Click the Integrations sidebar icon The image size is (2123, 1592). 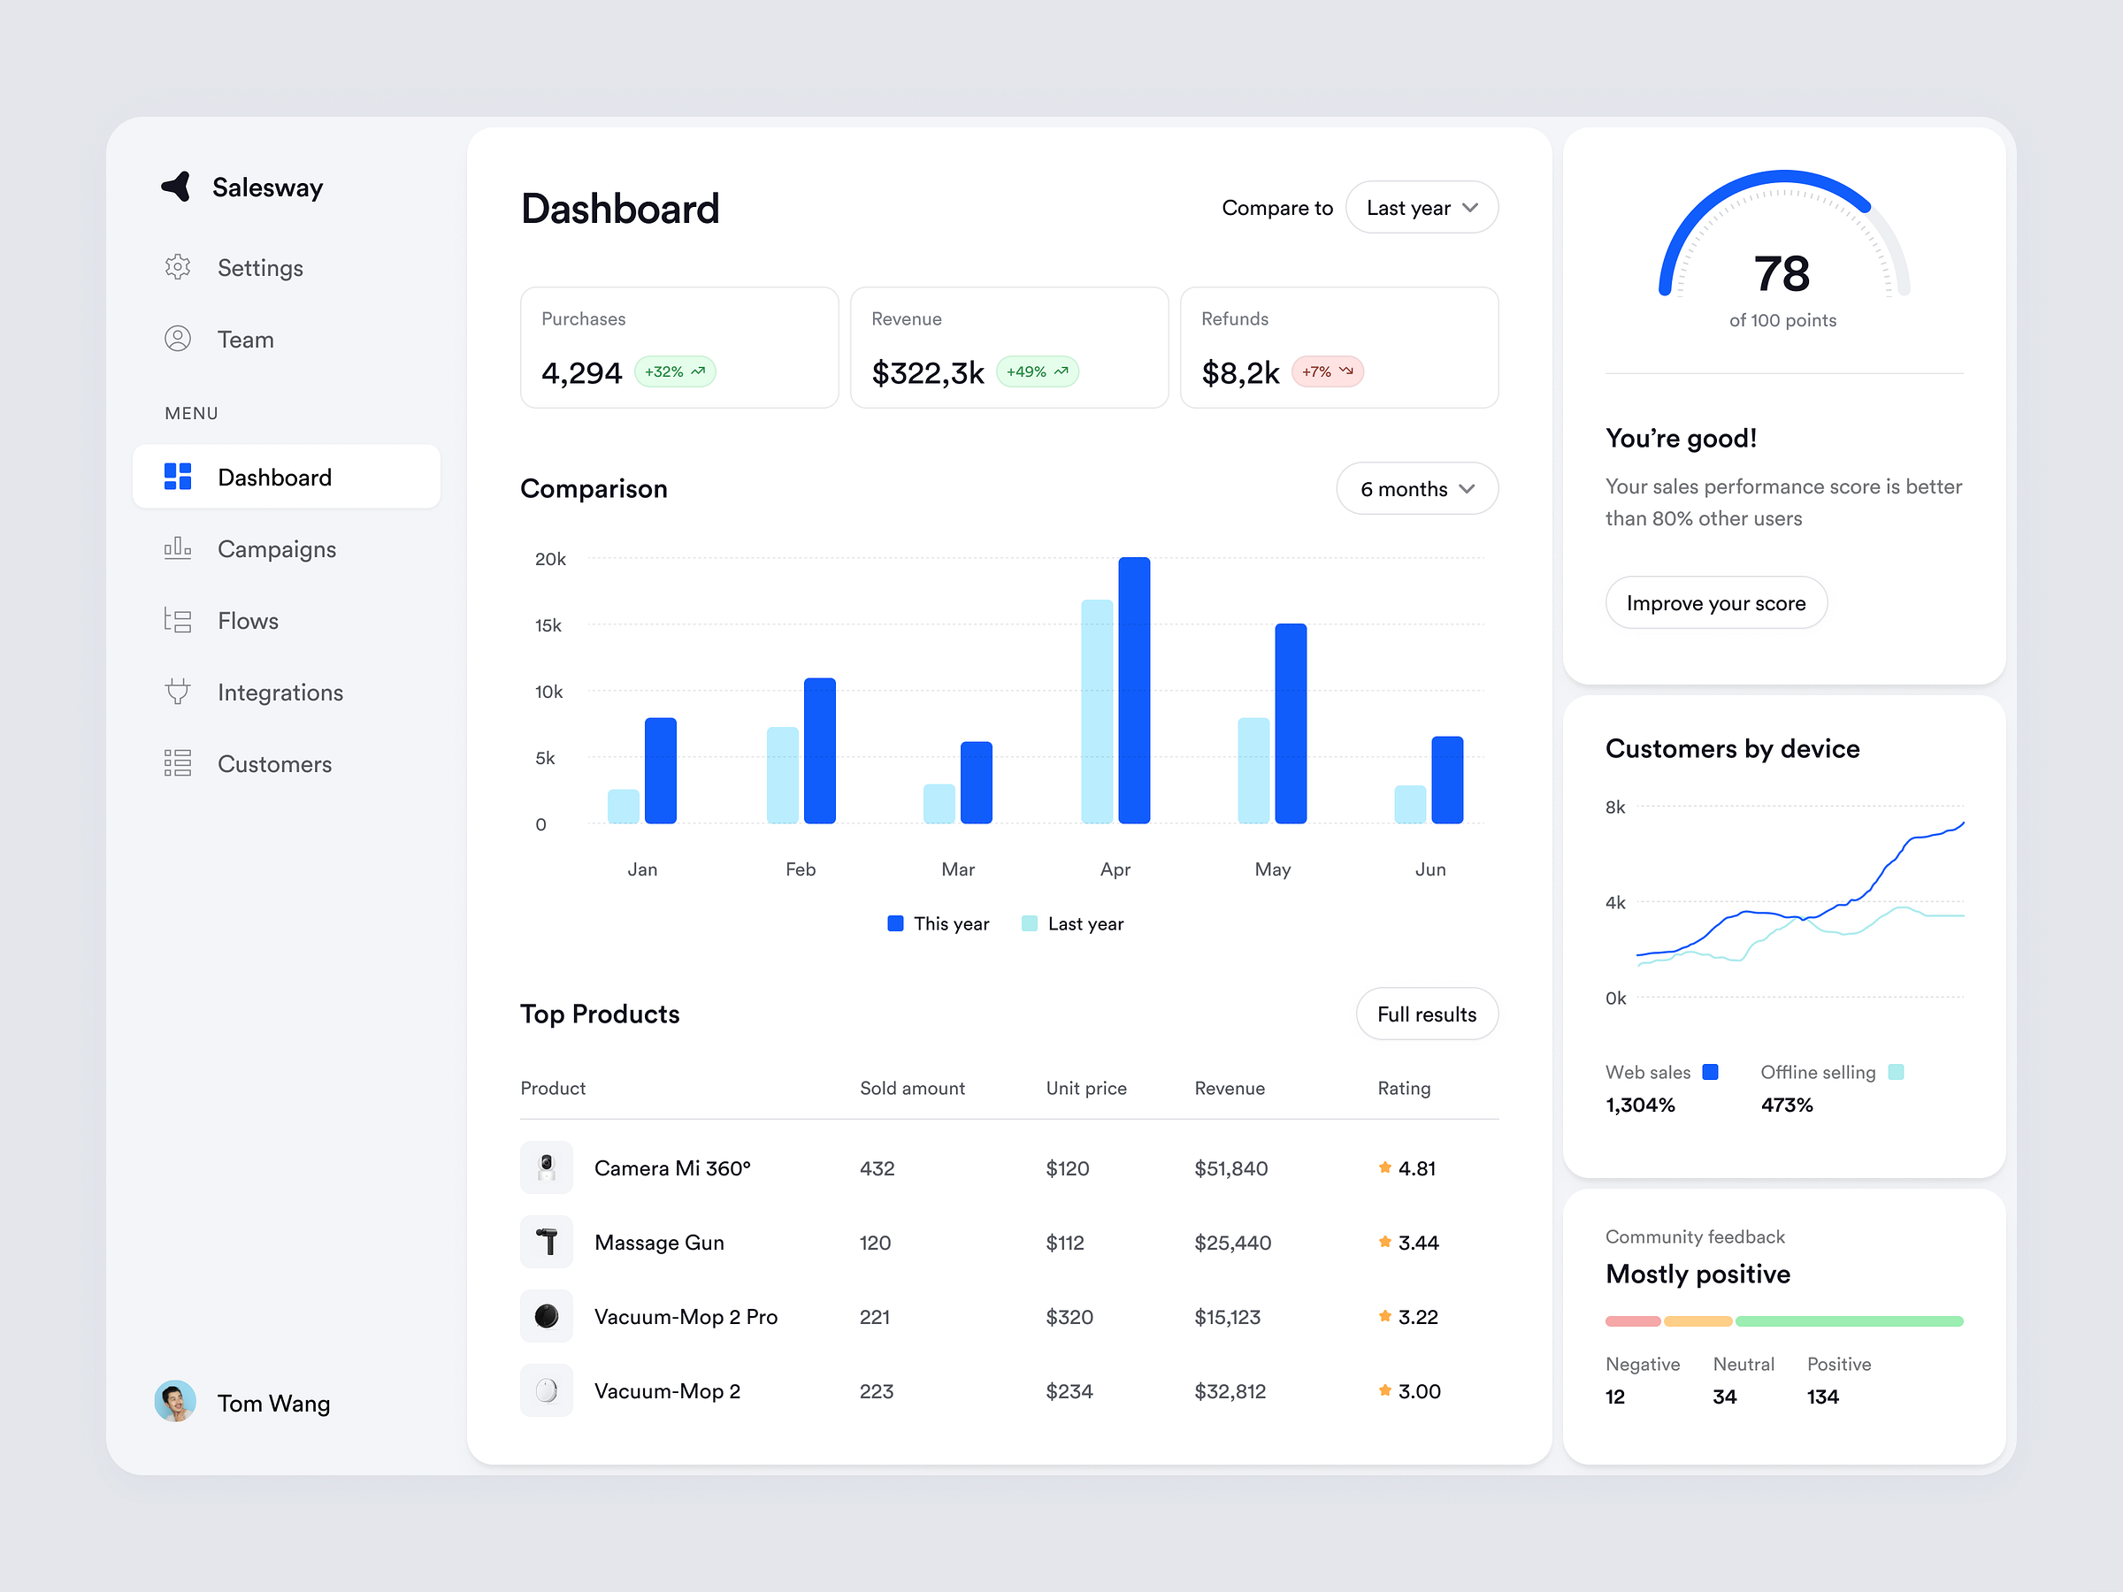tap(179, 691)
